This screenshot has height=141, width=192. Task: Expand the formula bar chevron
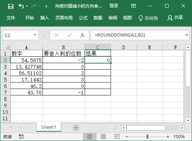pos(187,35)
